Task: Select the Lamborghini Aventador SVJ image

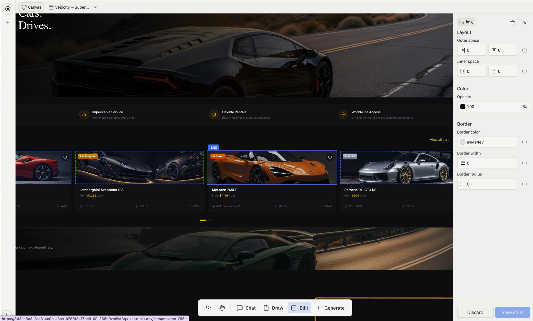Action: pos(139,167)
